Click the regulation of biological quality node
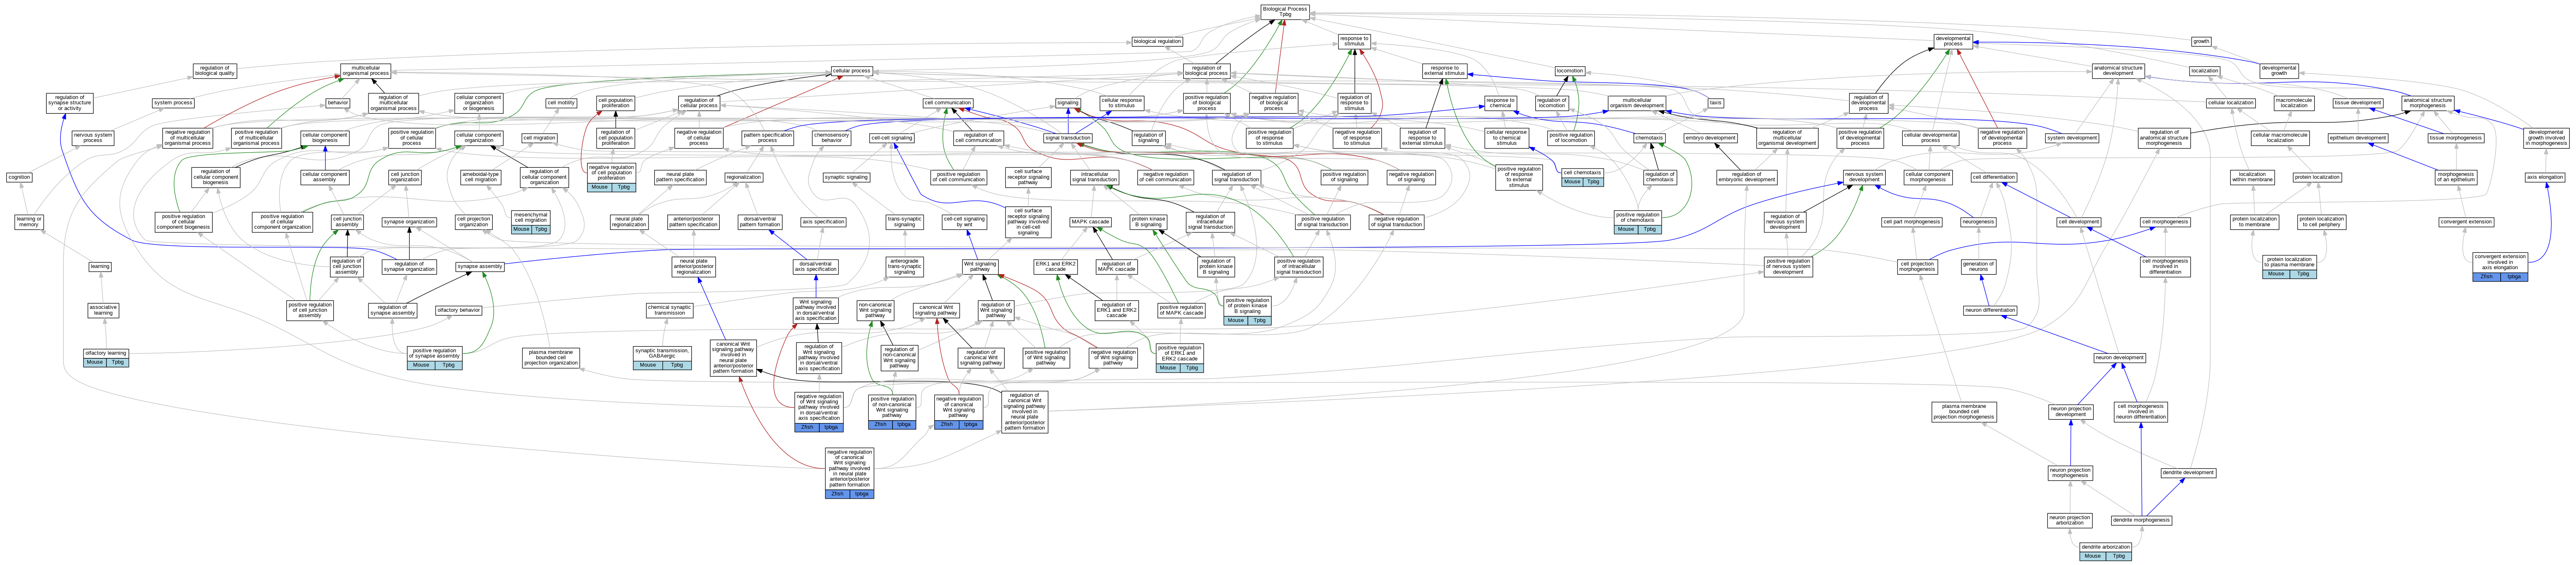The image size is (2576, 565). click(x=214, y=71)
